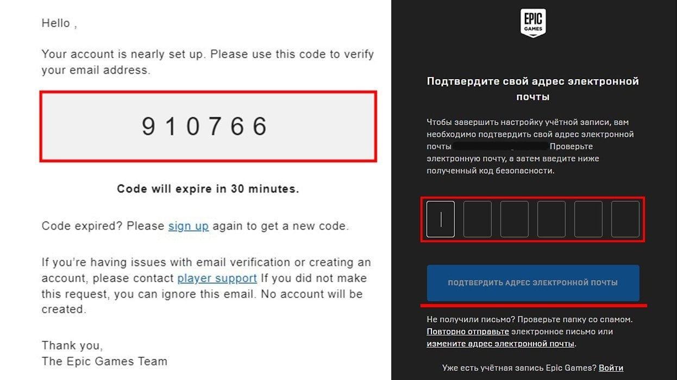Screen dimensions: 677x380
Task: Select the third security code digit box
Action: 515,219
